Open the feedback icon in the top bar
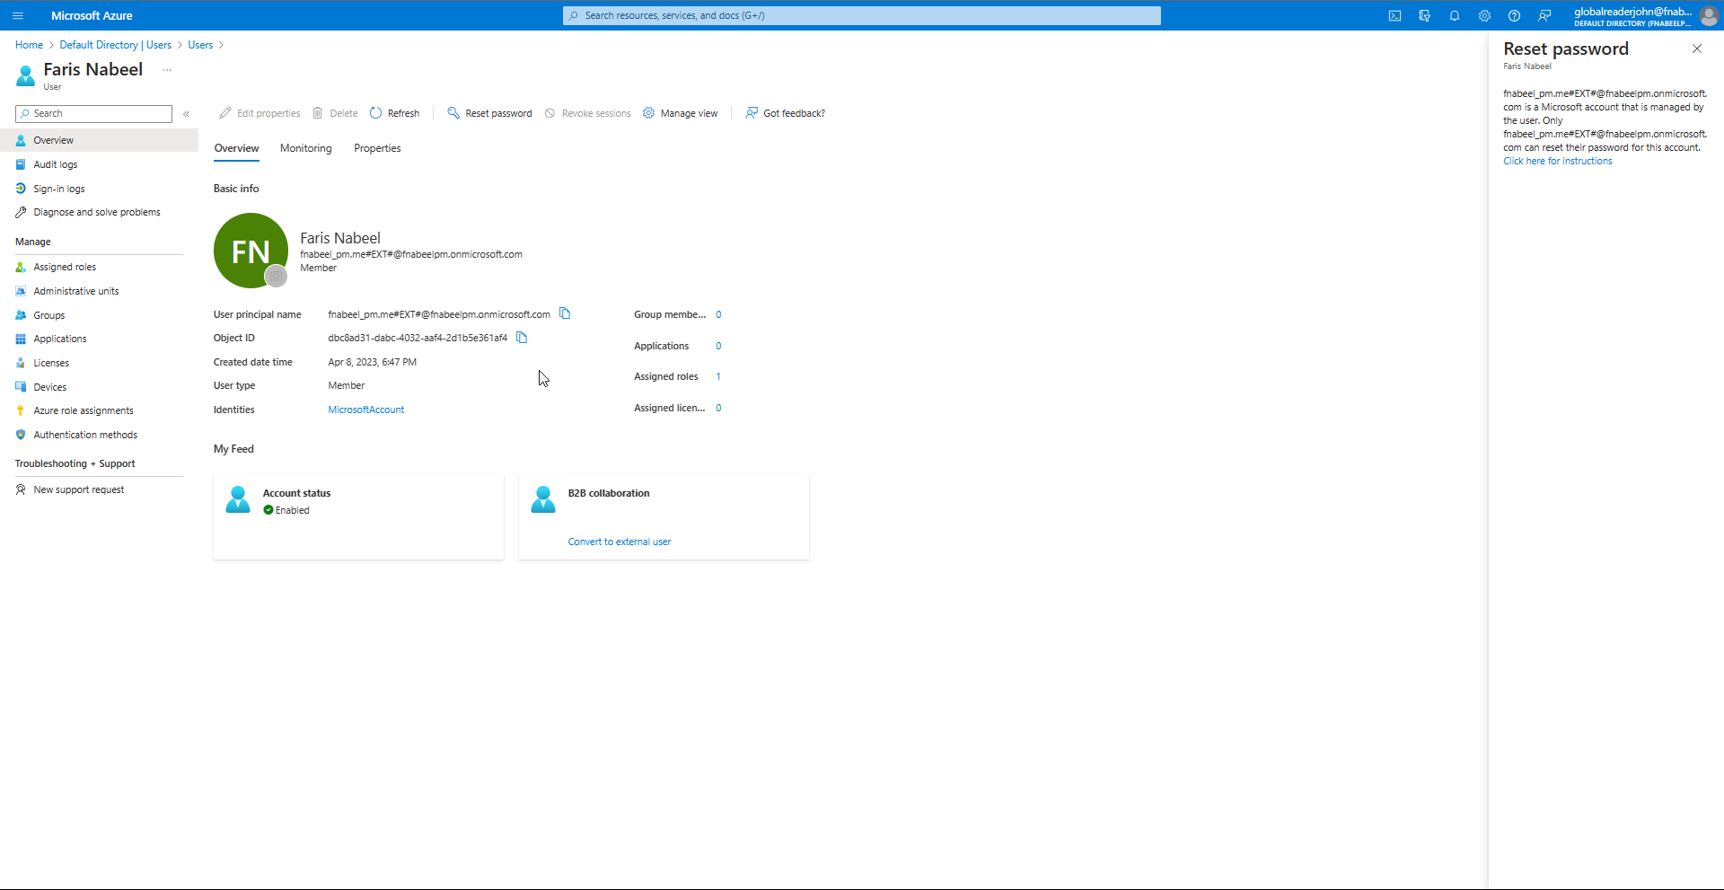 coord(1544,15)
